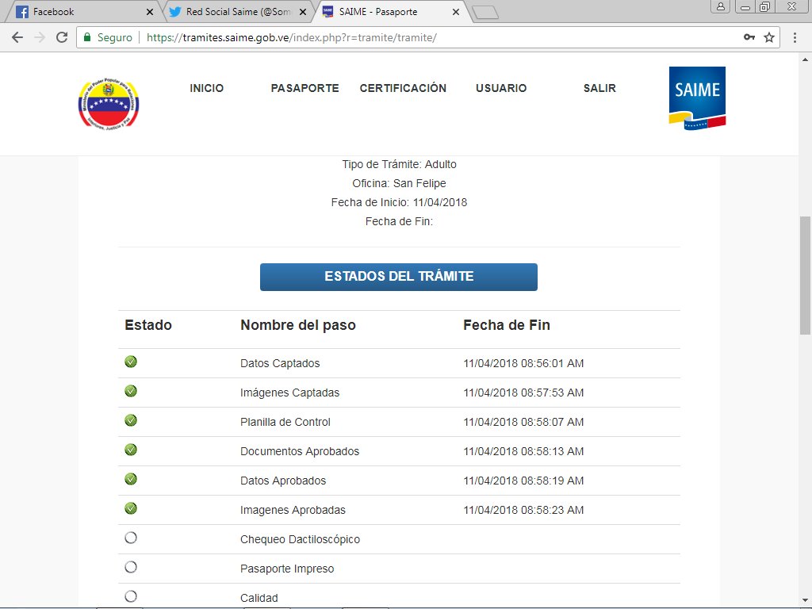The height and width of the screenshot is (609, 812).
Task: Click the Pasaporte Impreso step name
Action: click(x=287, y=569)
